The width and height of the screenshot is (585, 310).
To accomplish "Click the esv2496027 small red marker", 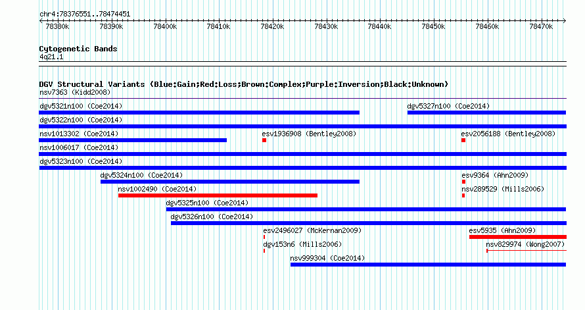I will 264,237.
